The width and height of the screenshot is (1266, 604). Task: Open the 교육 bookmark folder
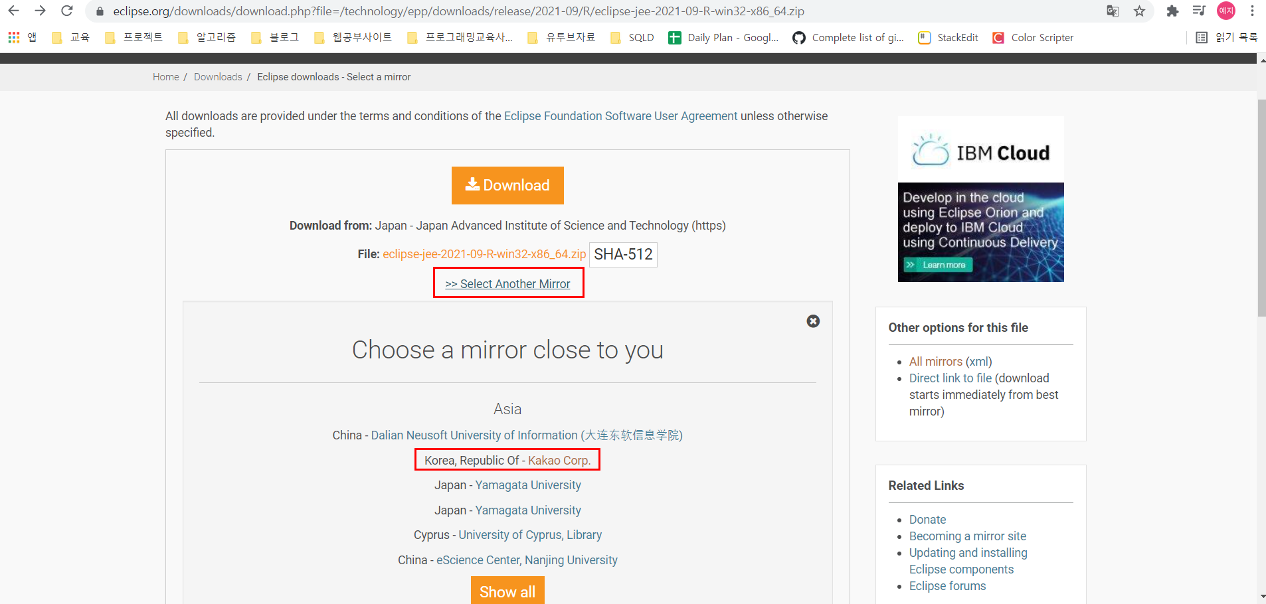(x=70, y=37)
